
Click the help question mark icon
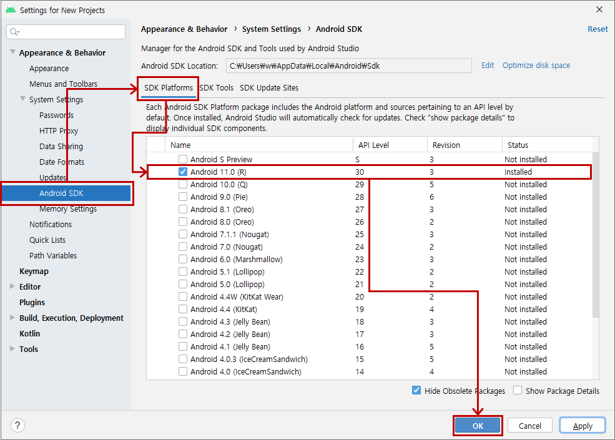tap(17, 426)
